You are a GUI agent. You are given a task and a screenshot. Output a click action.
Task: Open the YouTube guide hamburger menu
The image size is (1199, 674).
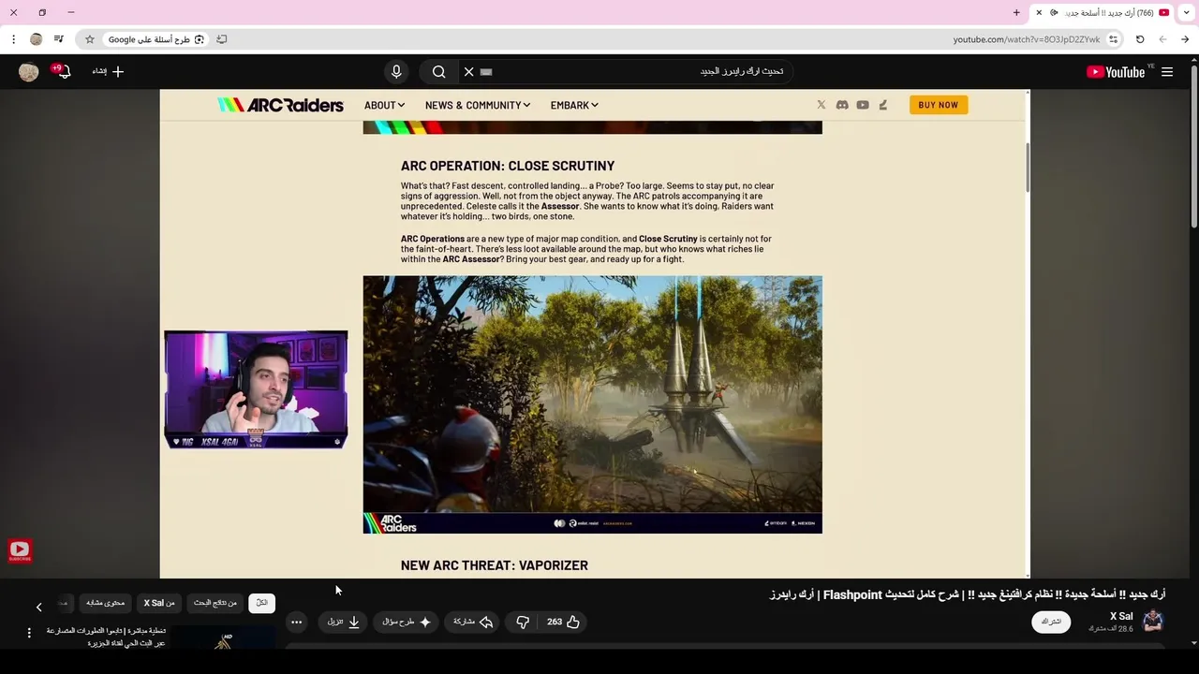coord(1167,72)
